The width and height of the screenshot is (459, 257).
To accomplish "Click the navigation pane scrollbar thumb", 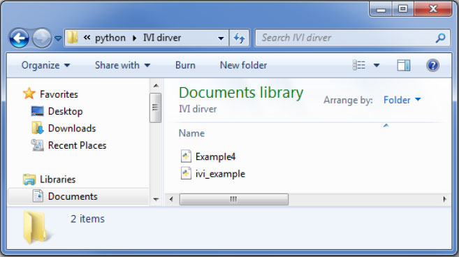I will tap(155, 108).
